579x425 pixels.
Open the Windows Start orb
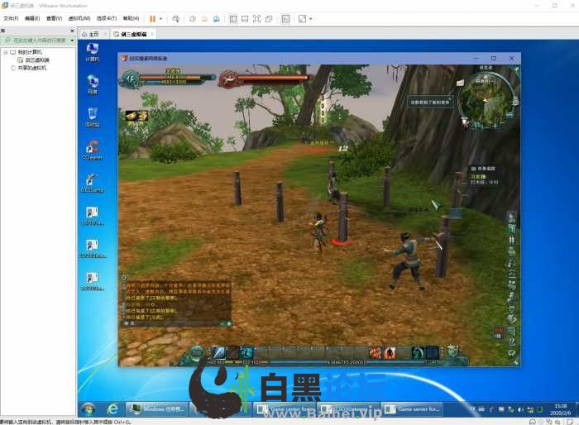(89, 408)
